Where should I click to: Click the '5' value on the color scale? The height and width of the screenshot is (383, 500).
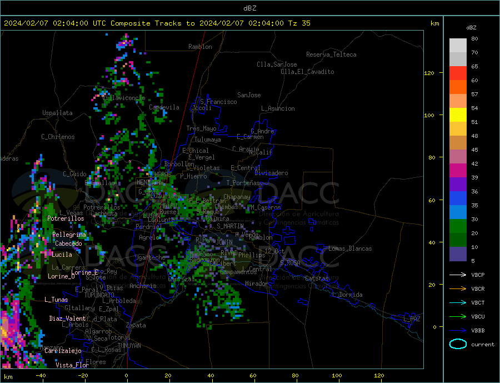click(473, 261)
